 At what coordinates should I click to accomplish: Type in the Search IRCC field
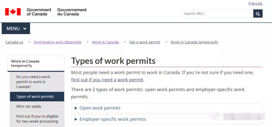pos(217,14)
